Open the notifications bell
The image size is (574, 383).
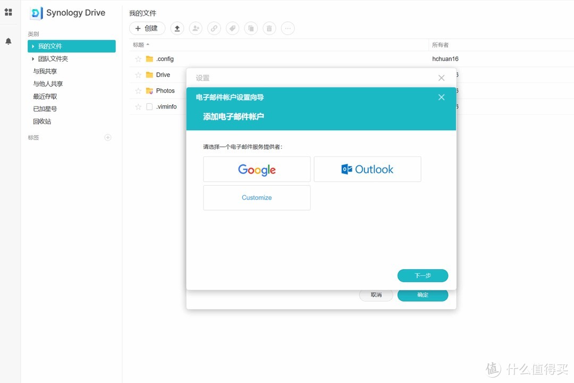9,41
